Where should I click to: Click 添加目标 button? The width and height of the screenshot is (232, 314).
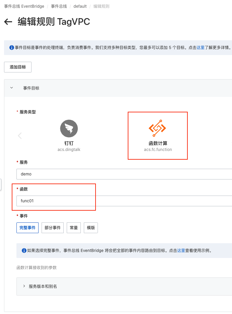pos(18,67)
